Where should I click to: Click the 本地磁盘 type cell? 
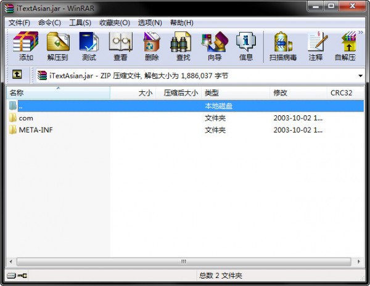218,106
